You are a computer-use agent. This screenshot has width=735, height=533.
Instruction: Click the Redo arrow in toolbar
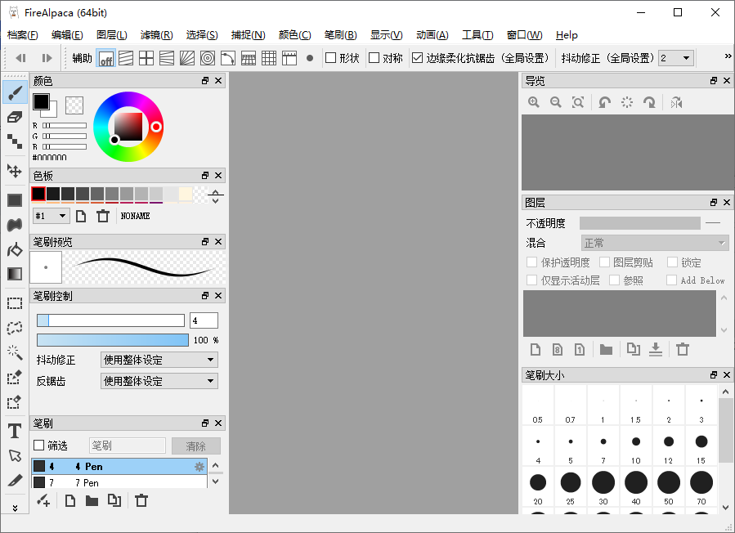click(47, 58)
